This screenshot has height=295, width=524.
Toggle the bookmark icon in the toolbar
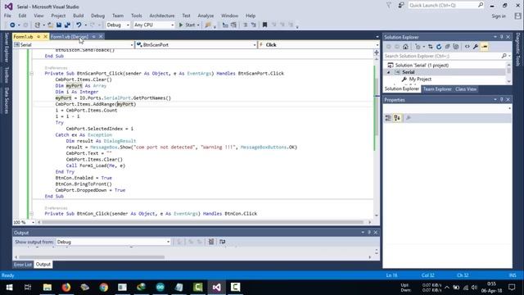coord(264,25)
